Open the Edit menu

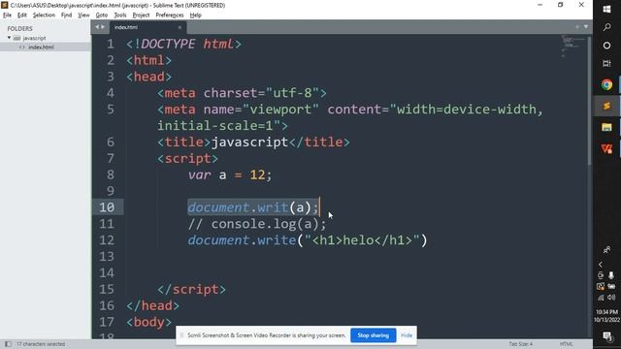(21, 16)
